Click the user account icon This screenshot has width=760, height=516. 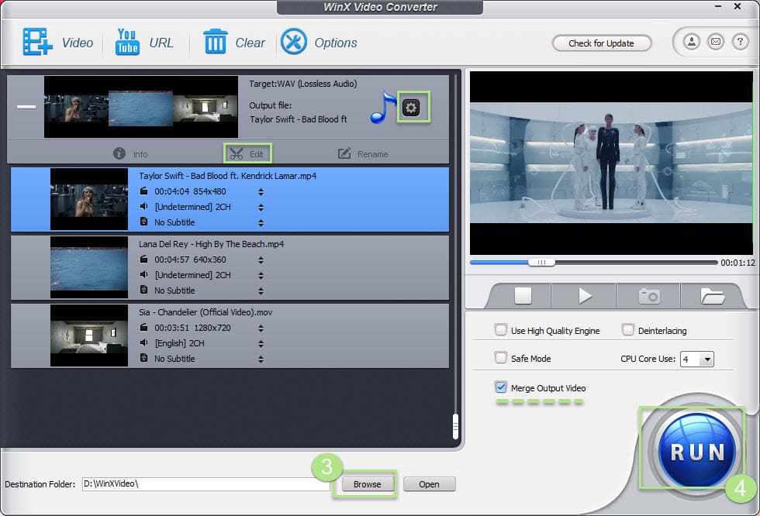coord(691,42)
